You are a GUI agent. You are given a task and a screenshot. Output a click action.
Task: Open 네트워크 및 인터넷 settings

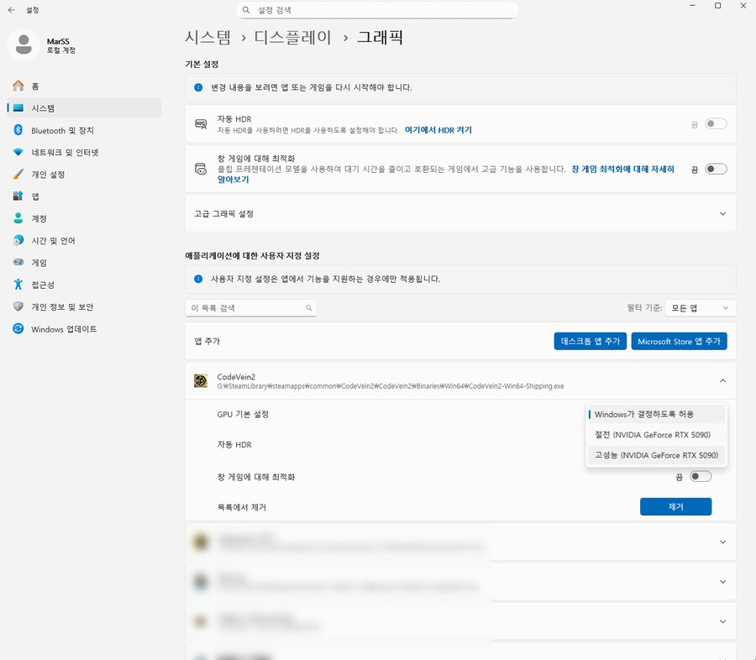(63, 152)
